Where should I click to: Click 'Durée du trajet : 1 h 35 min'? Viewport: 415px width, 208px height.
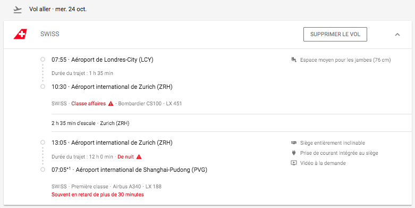tap(82, 73)
